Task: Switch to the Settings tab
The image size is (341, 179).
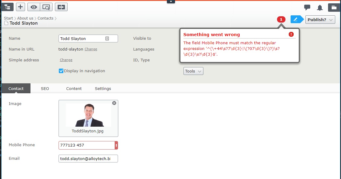Action: pos(103,88)
